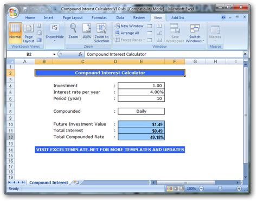Click the Insert Worksheet icon next to sheet tab
257x201 pixels.
coord(76,183)
